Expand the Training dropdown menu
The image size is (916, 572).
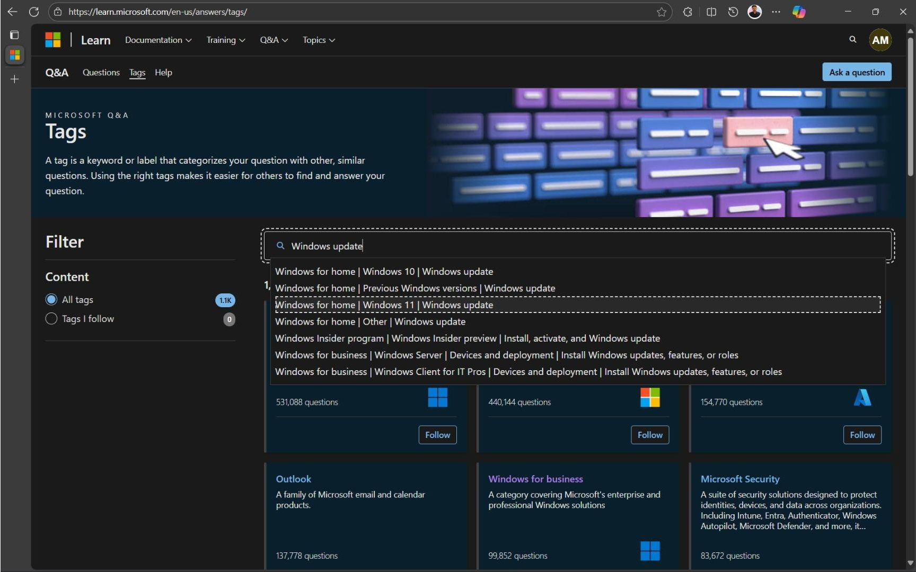tap(226, 40)
